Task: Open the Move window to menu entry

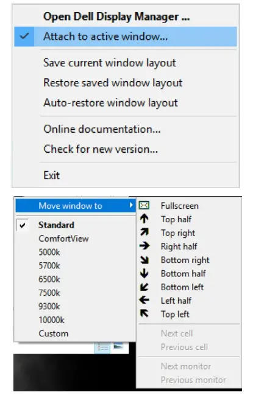Action: (x=76, y=206)
